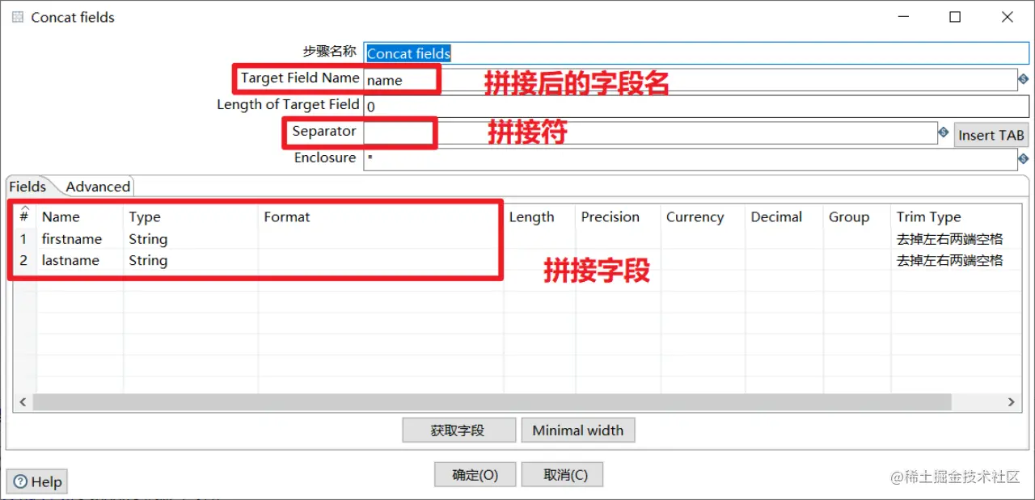This screenshot has width=1035, height=500.
Task: Close the Concat fields window
Action: point(1008,17)
